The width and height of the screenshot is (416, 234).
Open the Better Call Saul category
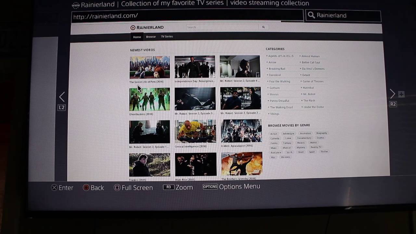point(311,62)
